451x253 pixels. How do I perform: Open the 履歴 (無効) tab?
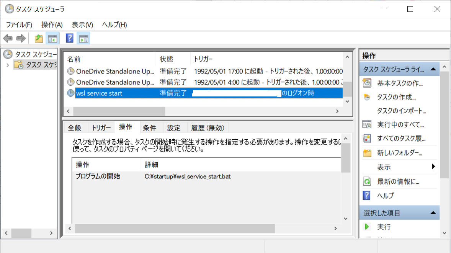coord(208,128)
